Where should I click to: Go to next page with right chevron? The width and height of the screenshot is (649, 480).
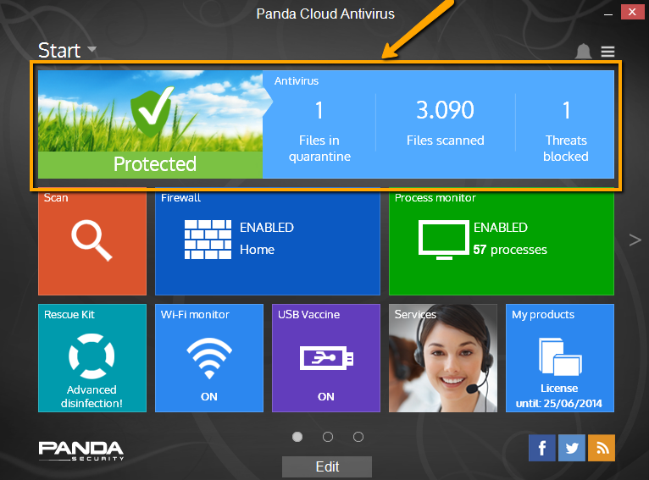click(x=635, y=240)
